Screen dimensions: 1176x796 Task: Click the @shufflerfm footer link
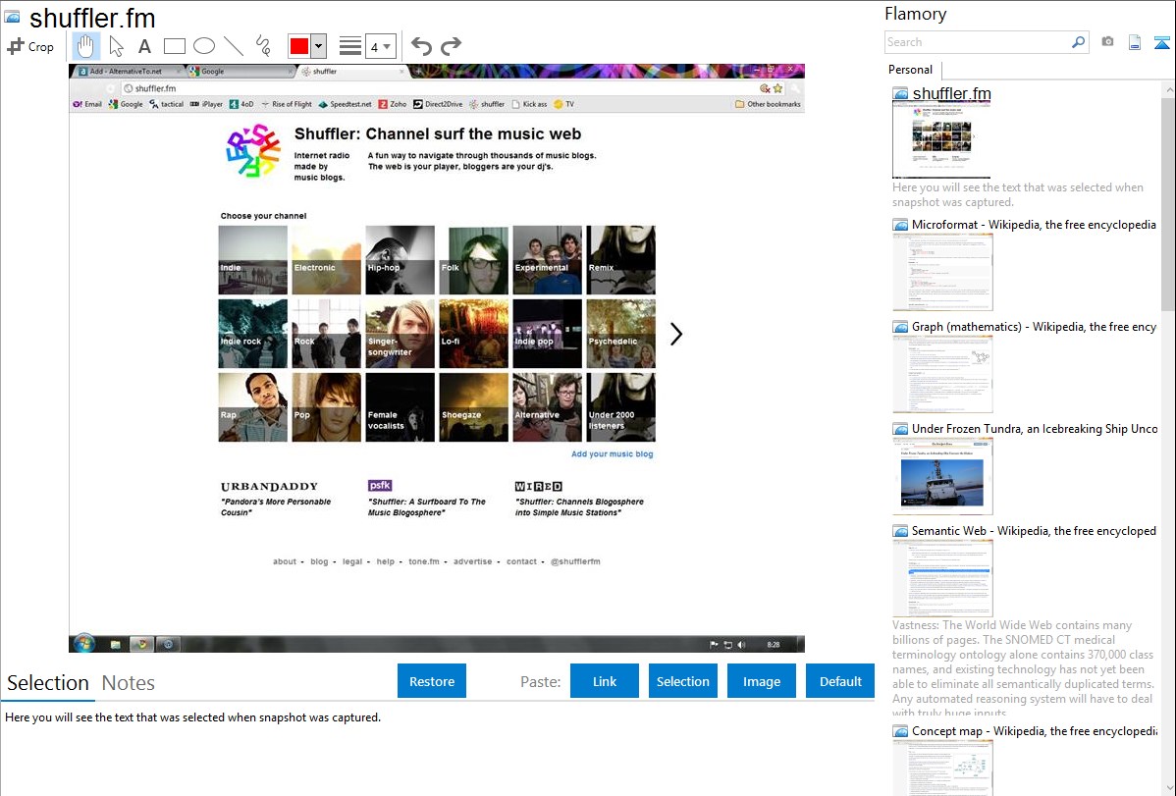575,561
